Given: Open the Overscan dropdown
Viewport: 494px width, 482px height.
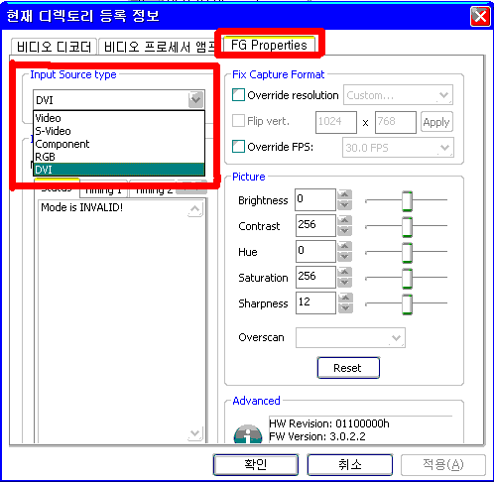Looking at the screenshot, I should 350,337.
